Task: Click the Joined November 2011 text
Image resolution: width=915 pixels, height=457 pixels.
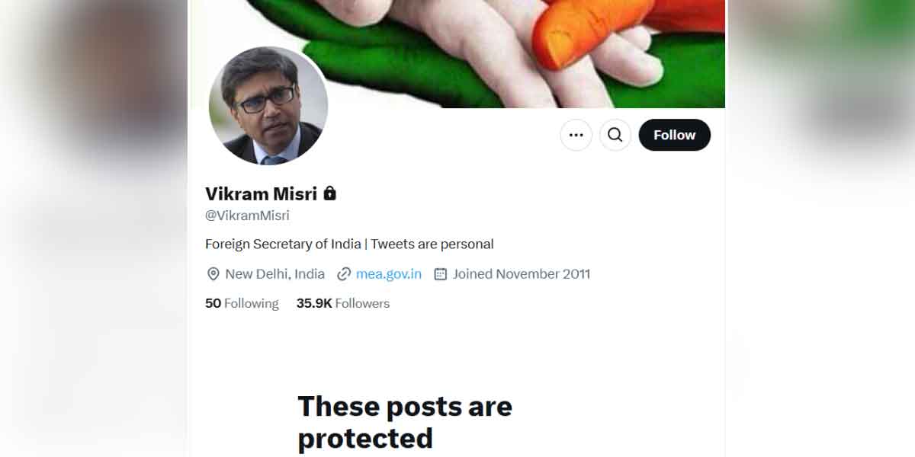Action: point(521,274)
